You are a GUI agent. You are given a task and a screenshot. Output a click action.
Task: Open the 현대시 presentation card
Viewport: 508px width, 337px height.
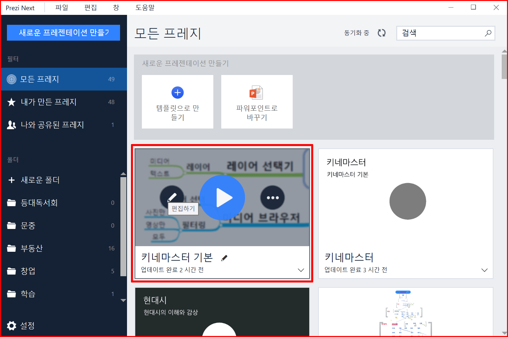pos(222,312)
